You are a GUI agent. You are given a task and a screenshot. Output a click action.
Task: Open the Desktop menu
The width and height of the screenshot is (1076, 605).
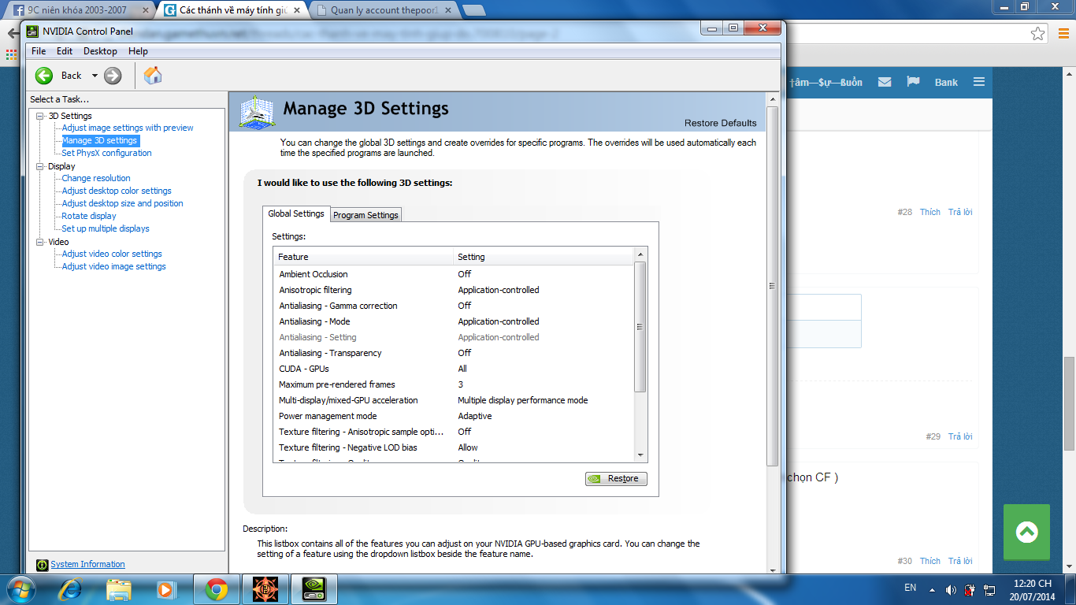point(100,51)
